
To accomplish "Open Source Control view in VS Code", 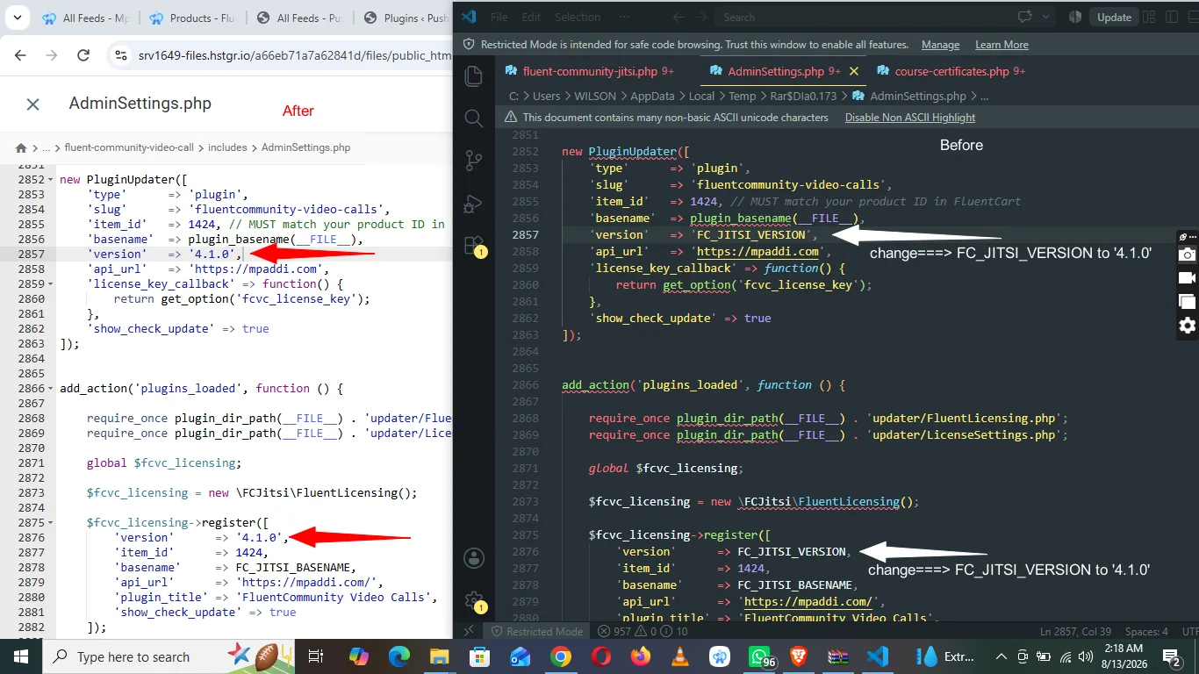I will tap(474, 161).
